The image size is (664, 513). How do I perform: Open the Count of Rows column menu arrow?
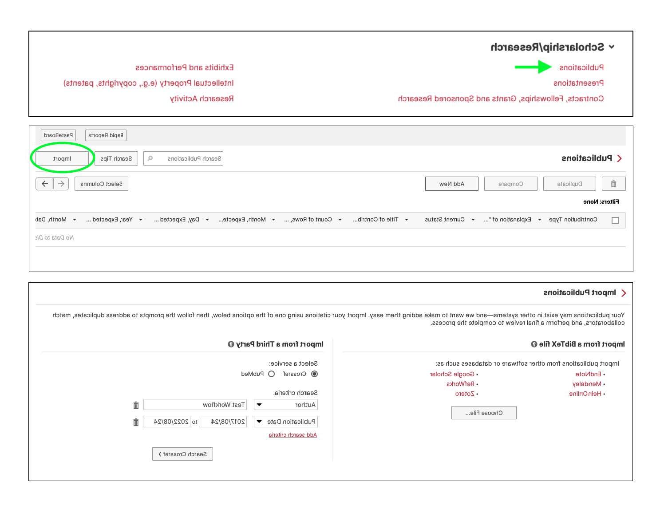[x=273, y=220]
